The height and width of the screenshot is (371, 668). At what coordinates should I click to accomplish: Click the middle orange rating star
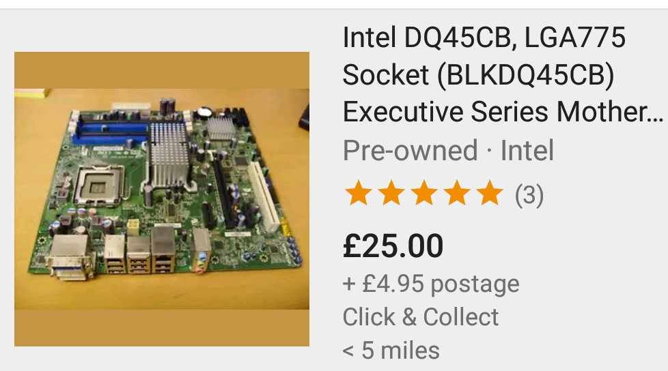click(x=424, y=194)
